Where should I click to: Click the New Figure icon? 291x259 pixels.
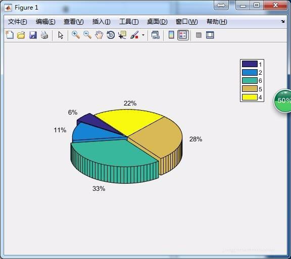pyautogui.click(x=10, y=35)
